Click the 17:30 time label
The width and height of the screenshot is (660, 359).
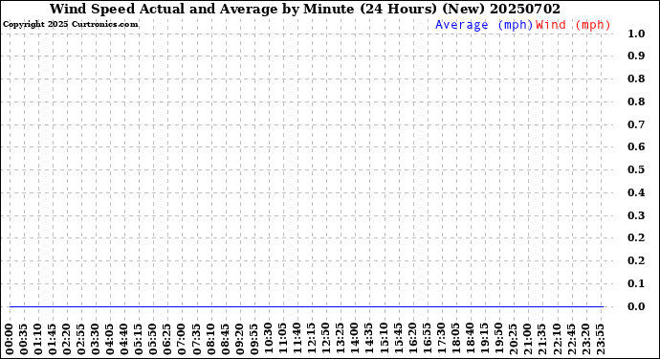(x=441, y=340)
